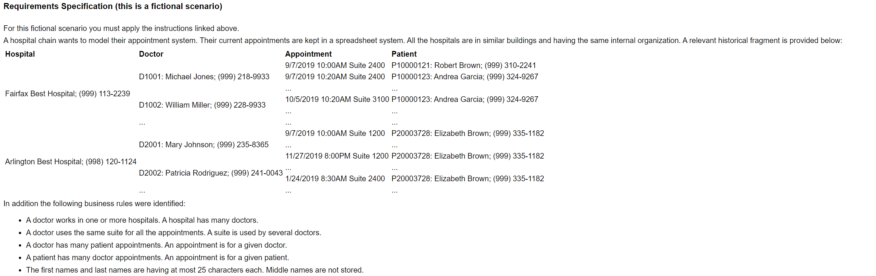Screen dimensions: 876x276
Task: Select the Doctor column header
Action: pos(151,54)
